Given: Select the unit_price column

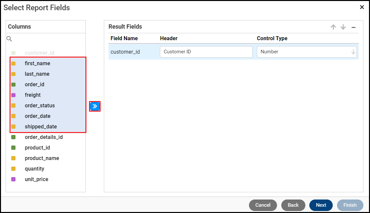Looking at the screenshot, I should 37,179.
